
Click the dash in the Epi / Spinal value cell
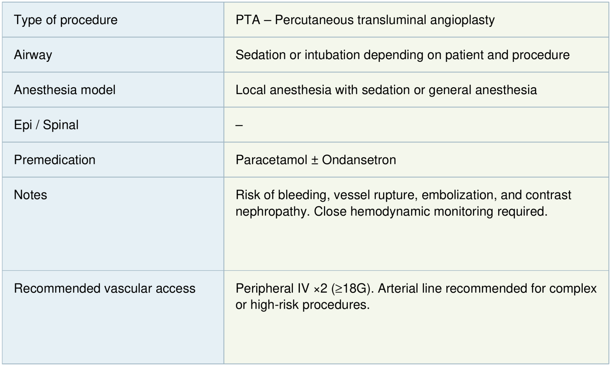click(239, 125)
